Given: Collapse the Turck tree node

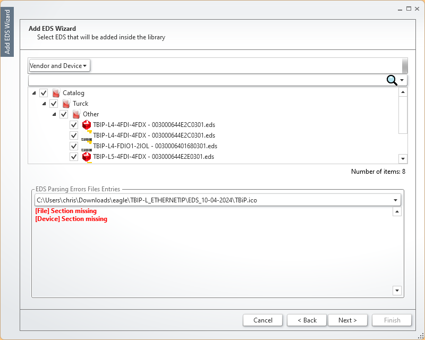Looking at the screenshot, I should tap(44, 104).
